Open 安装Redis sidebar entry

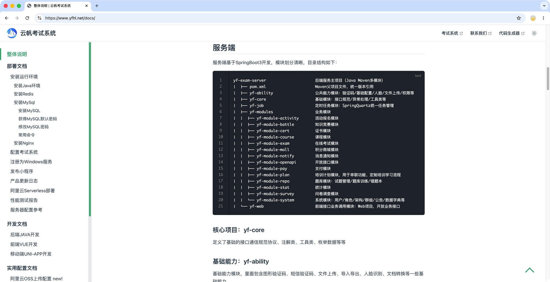point(23,94)
